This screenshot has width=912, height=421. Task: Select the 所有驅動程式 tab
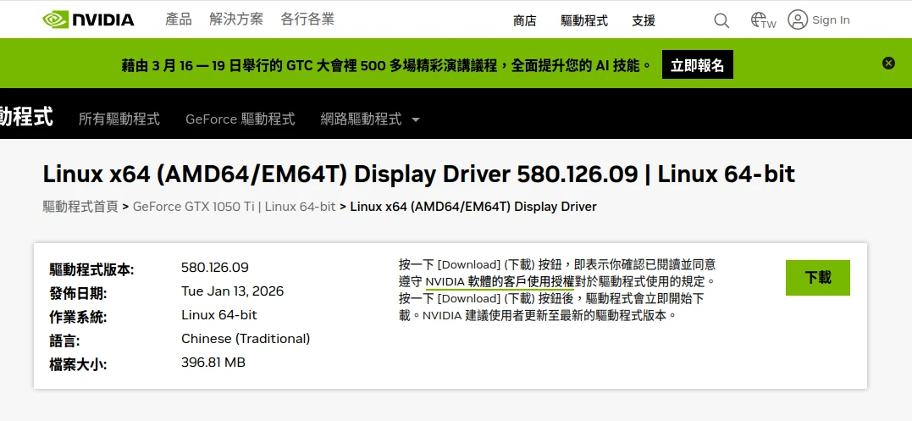tap(119, 119)
